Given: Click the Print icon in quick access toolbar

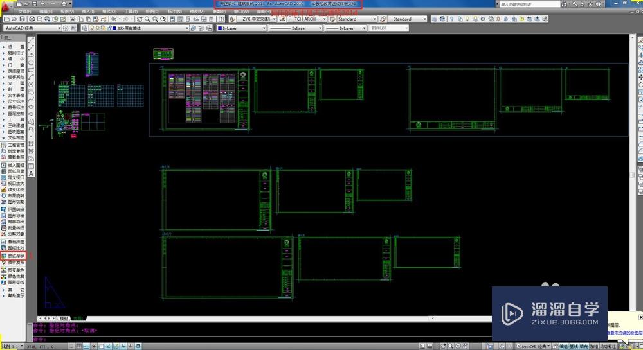Looking at the screenshot, I should 64,4.
